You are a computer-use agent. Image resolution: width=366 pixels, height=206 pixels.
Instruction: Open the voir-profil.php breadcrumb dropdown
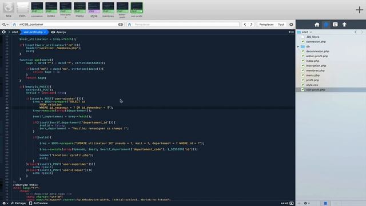34,32
